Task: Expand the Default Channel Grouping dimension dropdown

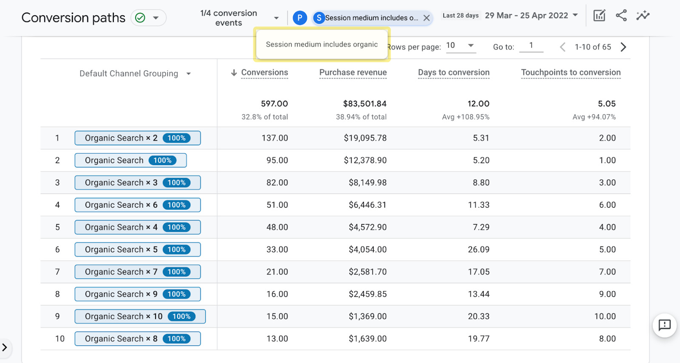Action: point(188,74)
